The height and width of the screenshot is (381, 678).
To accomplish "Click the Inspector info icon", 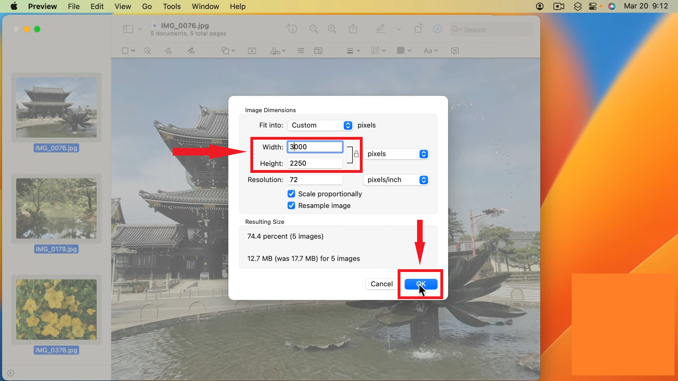I will (292, 29).
